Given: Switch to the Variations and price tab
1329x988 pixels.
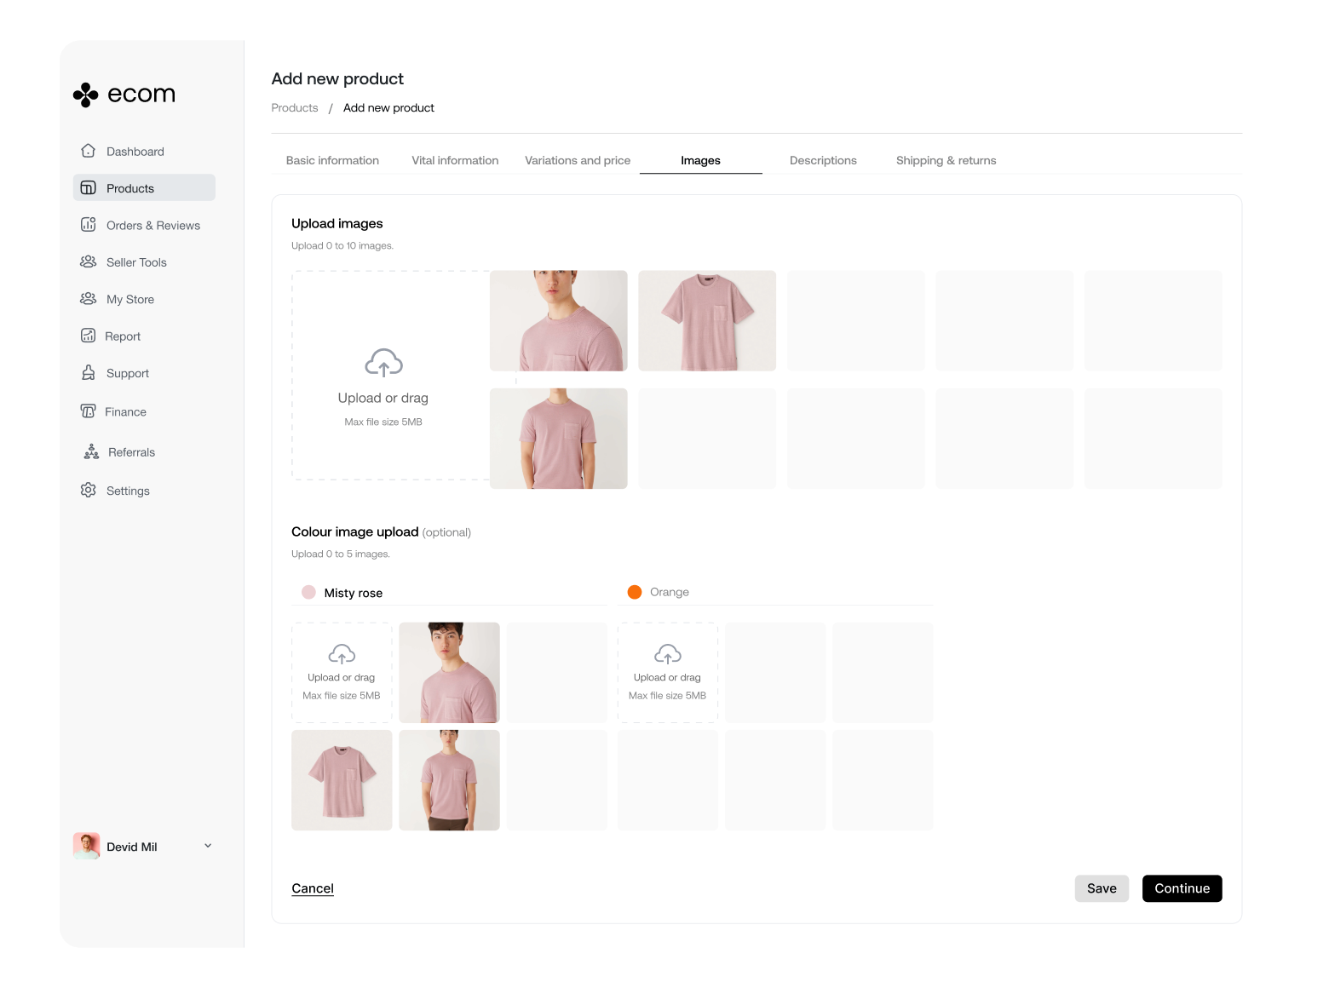Looking at the screenshot, I should pos(578,160).
